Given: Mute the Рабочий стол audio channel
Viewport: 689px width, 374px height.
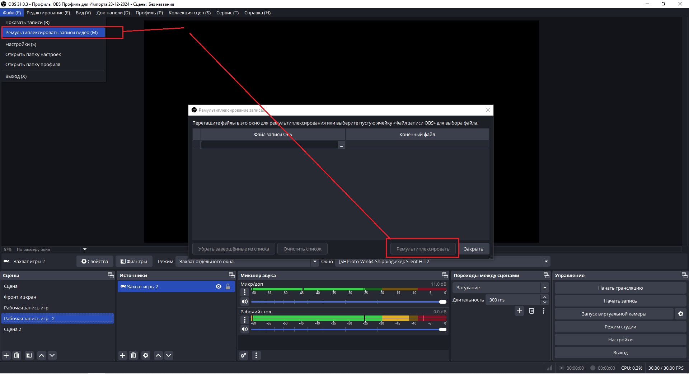Looking at the screenshot, I should point(245,329).
